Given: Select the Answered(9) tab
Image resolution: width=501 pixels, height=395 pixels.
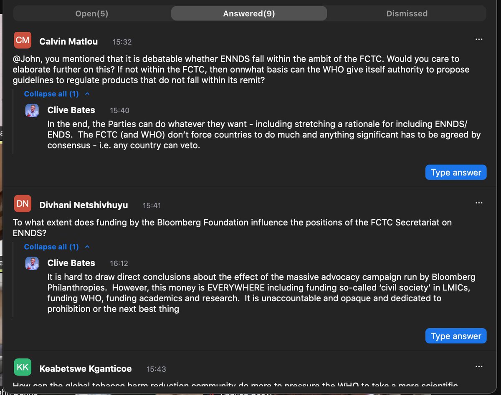Looking at the screenshot, I should (x=249, y=14).
